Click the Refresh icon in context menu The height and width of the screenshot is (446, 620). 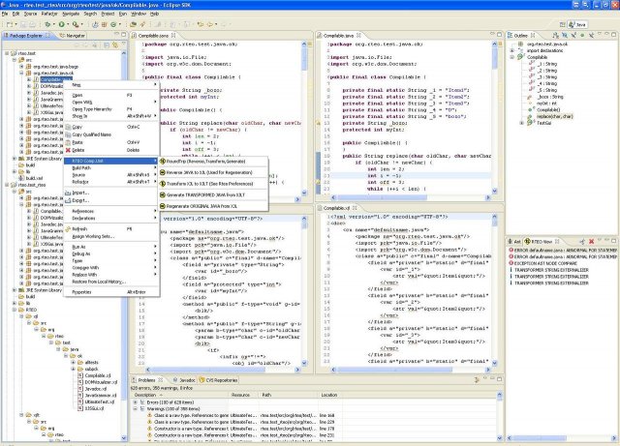pyautogui.click(x=68, y=229)
